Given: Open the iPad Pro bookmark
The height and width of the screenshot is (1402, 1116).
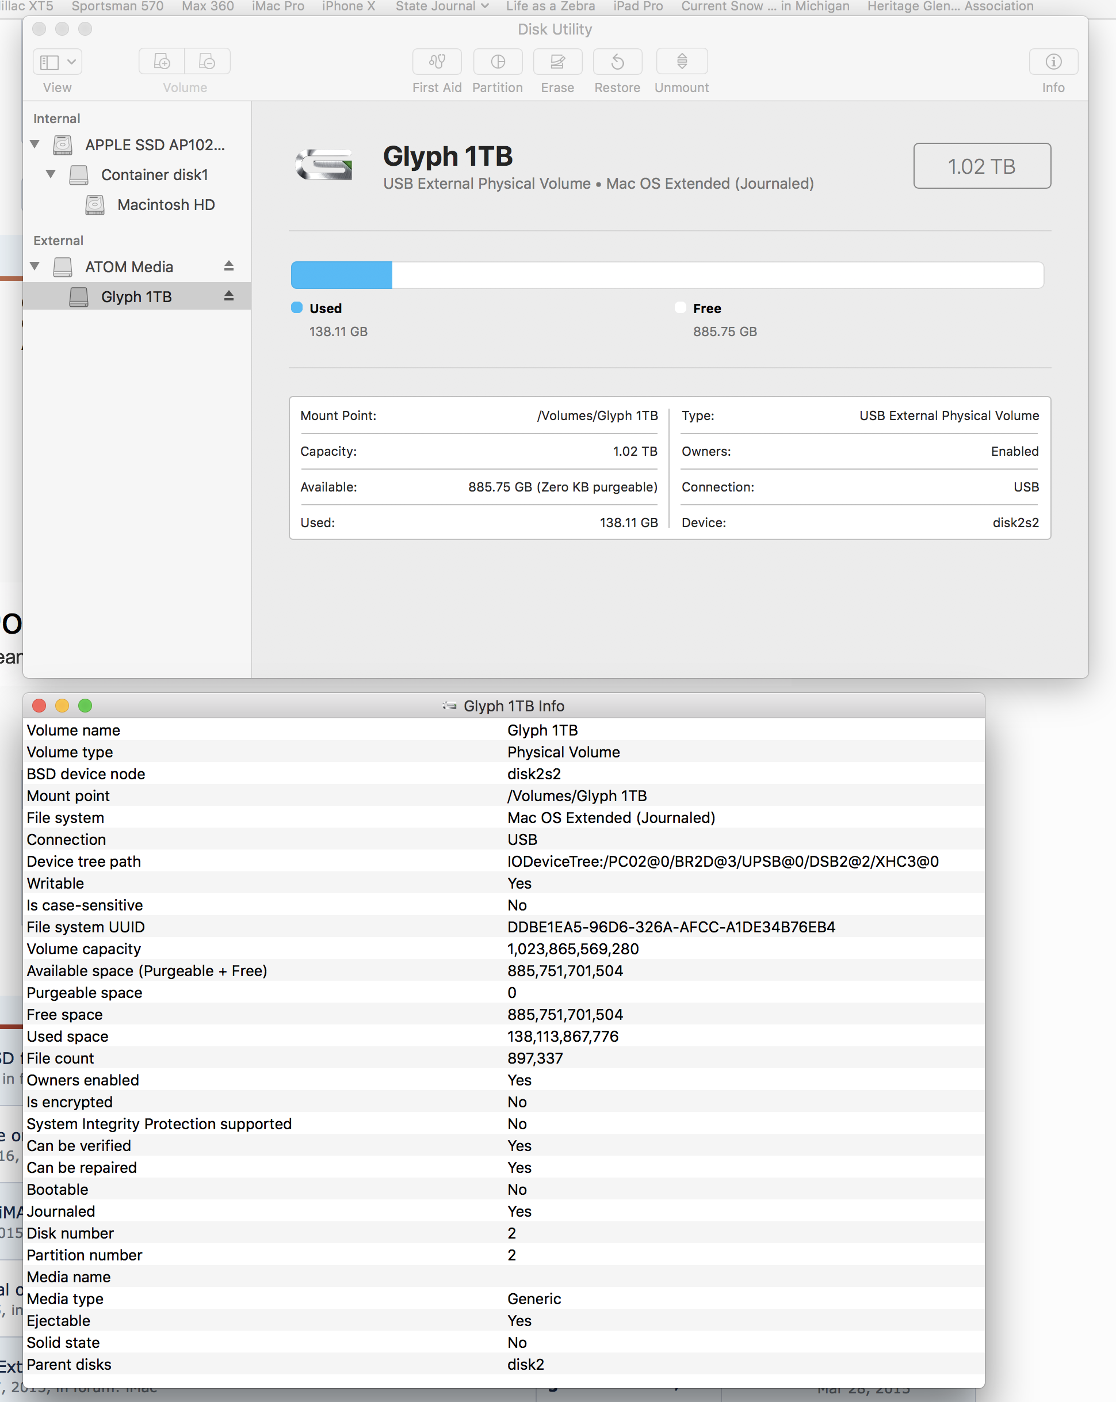Looking at the screenshot, I should (x=639, y=6).
